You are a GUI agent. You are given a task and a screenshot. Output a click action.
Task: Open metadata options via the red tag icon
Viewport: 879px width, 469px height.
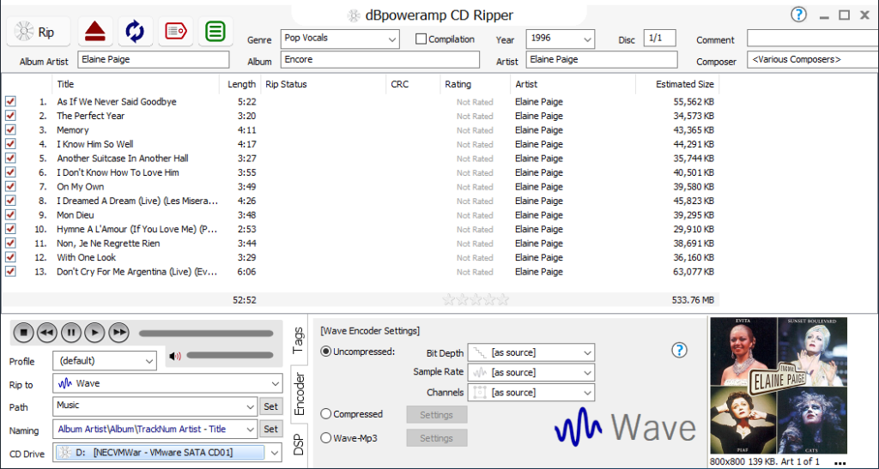coord(175,32)
